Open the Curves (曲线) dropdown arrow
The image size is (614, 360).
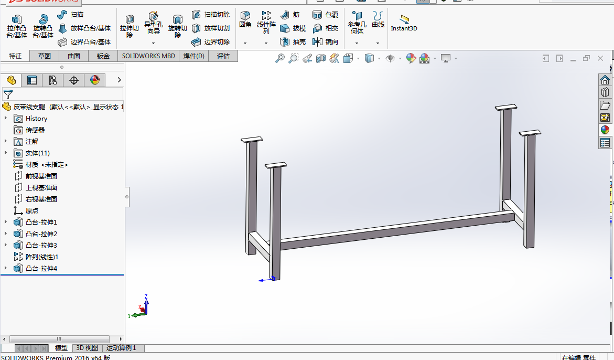point(378,43)
